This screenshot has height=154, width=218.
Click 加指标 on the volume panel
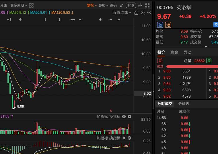(102, 117)
